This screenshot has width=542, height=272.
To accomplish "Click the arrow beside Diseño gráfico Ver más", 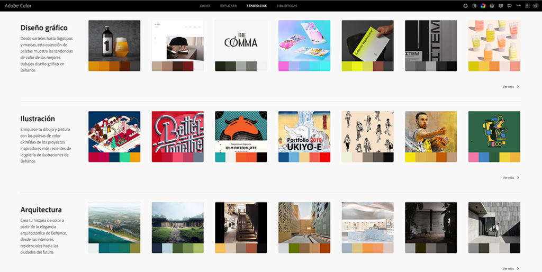I will [x=518, y=87].
